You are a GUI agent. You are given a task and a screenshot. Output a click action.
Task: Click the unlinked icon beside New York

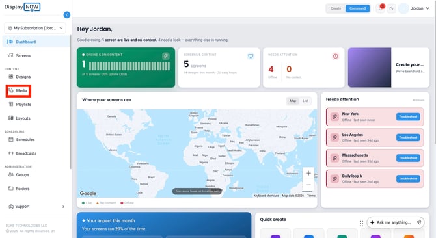pyautogui.click(x=334, y=116)
